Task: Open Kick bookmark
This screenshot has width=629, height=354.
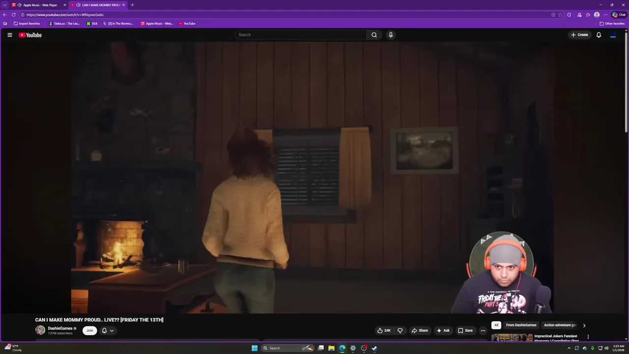Action: point(92,24)
